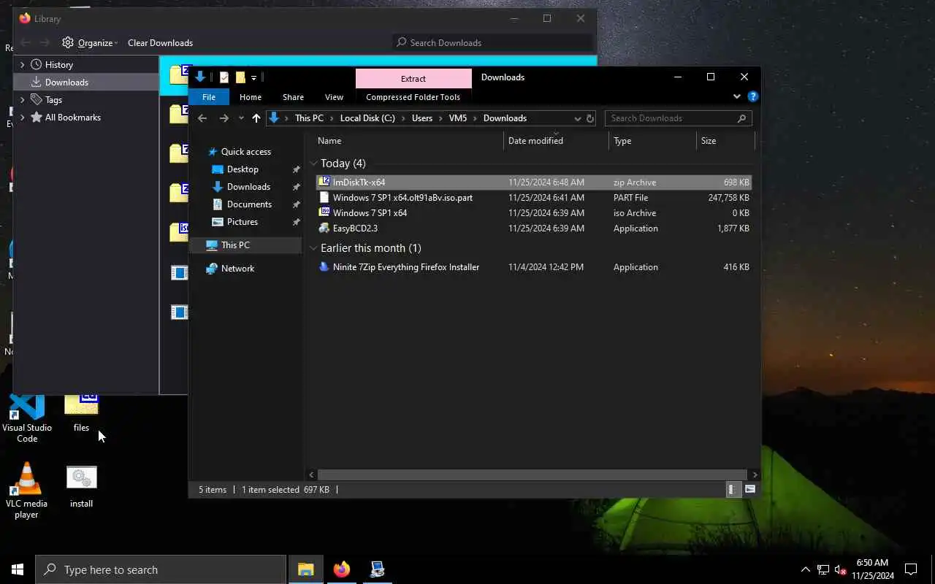
Task: Select the EasyBCD2.3 application icon
Action: click(x=324, y=228)
